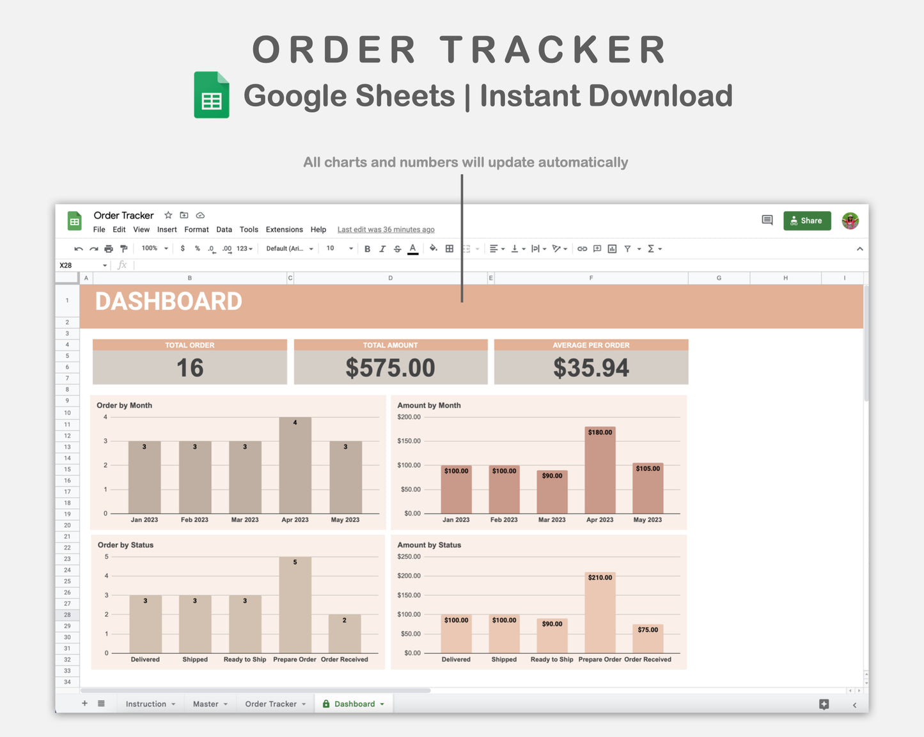Open the create a filter icon
924x737 pixels.
click(628, 248)
